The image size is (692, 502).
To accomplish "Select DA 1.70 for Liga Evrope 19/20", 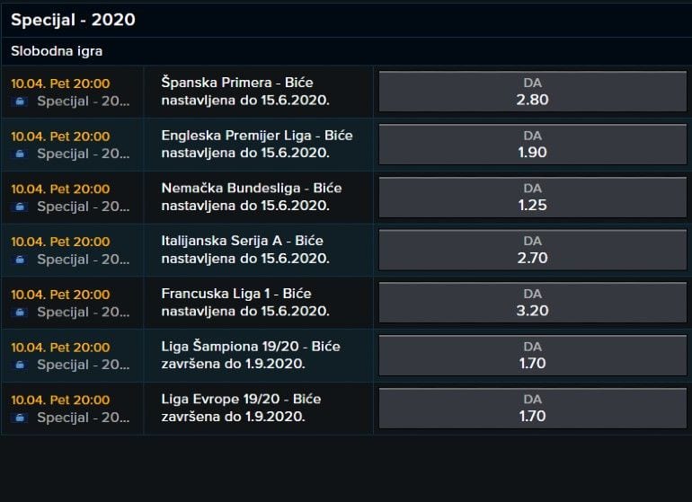I will (532, 408).
